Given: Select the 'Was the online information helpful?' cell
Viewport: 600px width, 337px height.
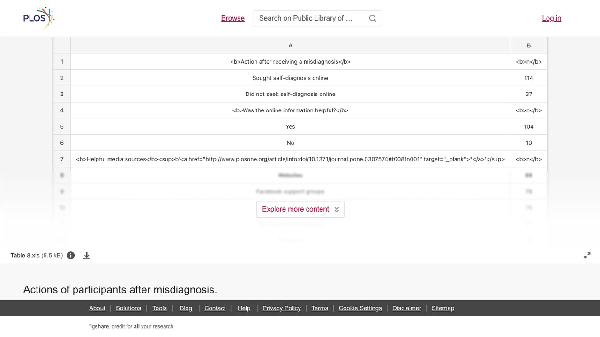Looking at the screenshot, I should 290,110.
